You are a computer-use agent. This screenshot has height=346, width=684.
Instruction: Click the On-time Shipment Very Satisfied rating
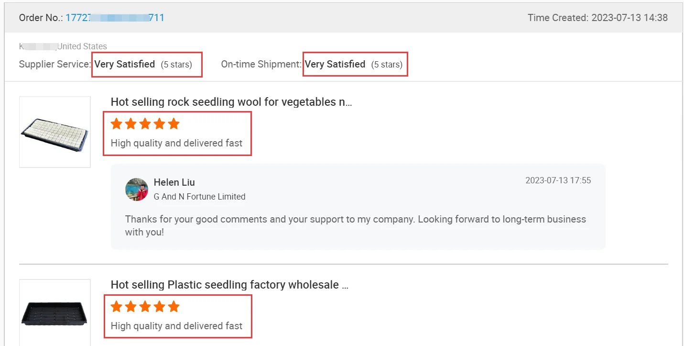point(335,64)
